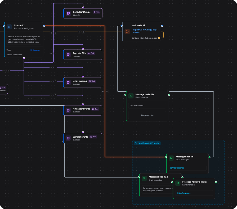Click the WhatsApp icon on Message node #8 (copia)
This screenshot has width=237, height=209.
tap(178, 183)
